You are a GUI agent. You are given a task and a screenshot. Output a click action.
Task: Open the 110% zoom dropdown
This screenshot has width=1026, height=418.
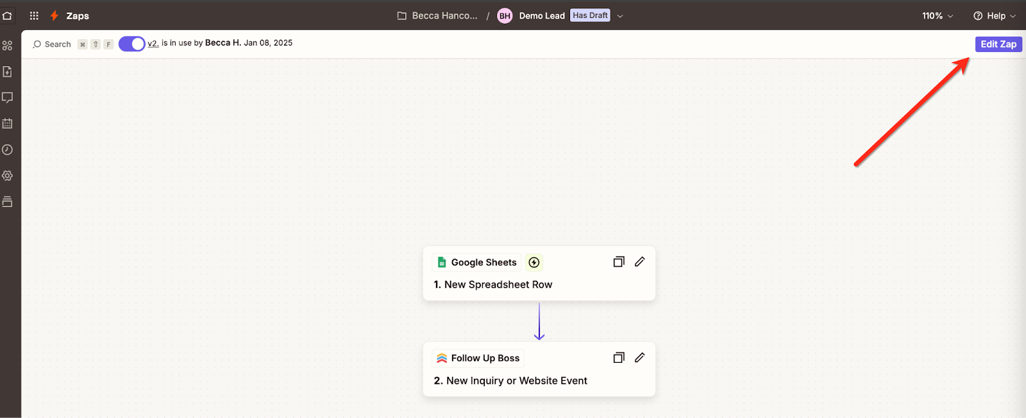click(938, 16)
